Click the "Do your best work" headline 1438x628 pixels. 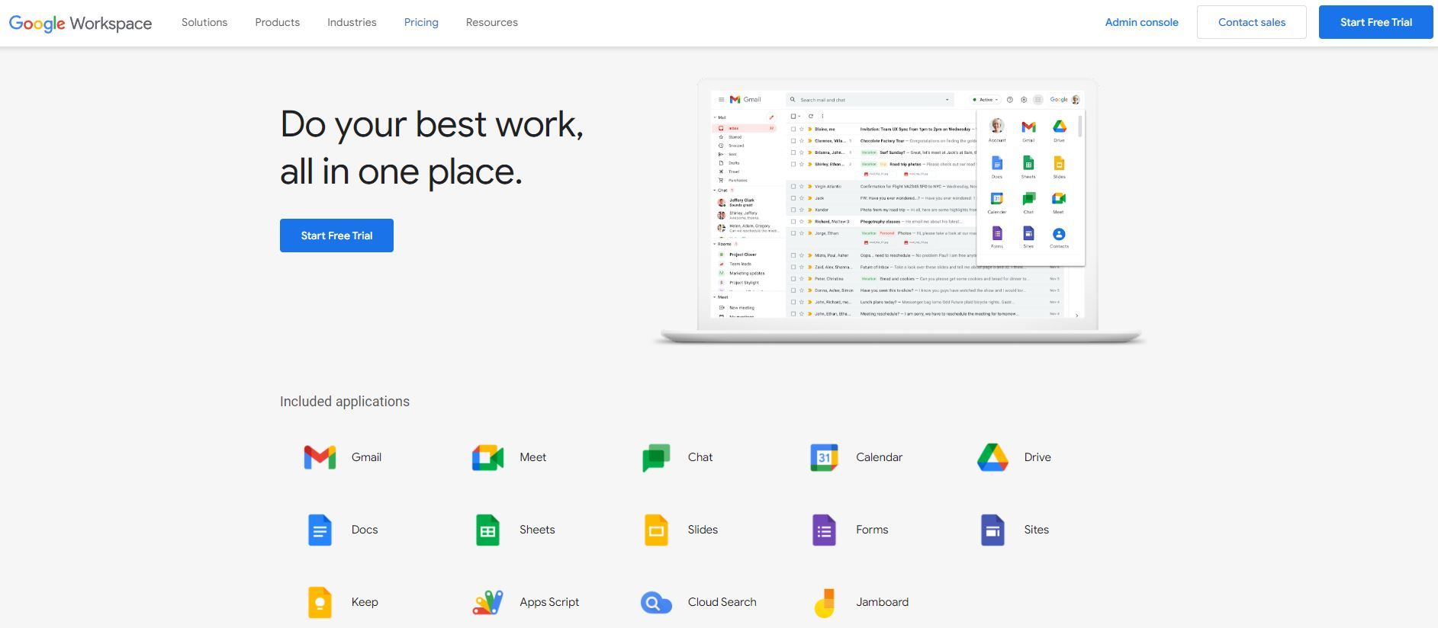coord(432,148)
